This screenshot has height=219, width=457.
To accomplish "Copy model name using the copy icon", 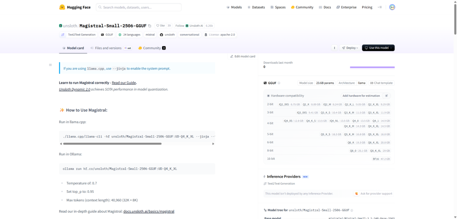I will pos(149,26).
